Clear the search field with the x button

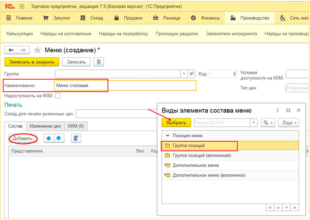[254, 123]
